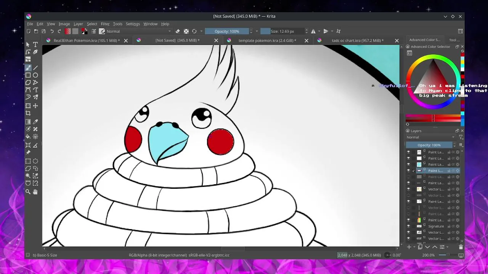Image resolution: width=488 pixels, height=274 pixels.
Task: Move the layer down in Layers panel
Action: 427,247
